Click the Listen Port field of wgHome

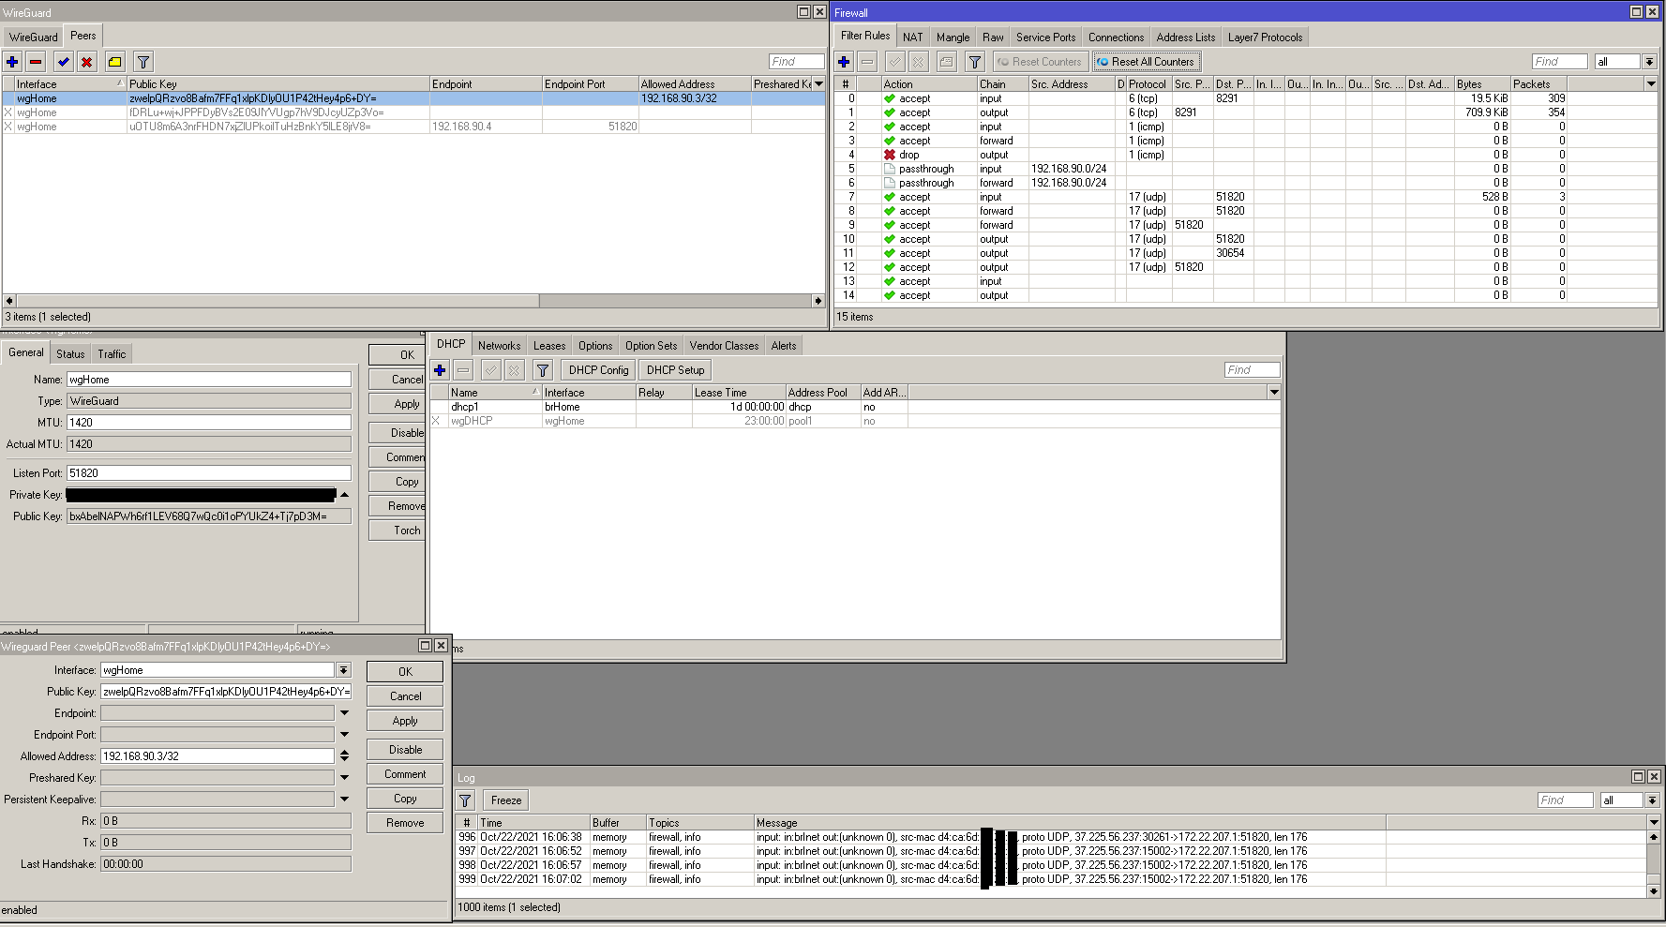click(x=209, y=473)
